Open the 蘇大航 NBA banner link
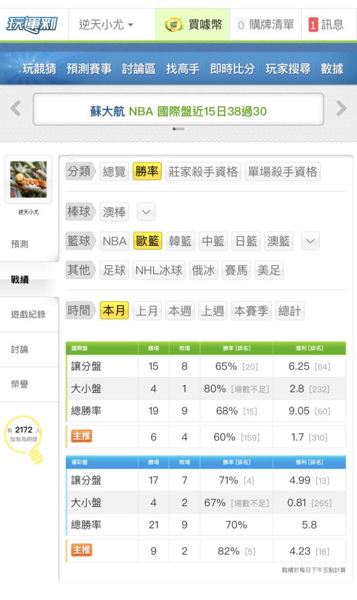 point(178,112)
